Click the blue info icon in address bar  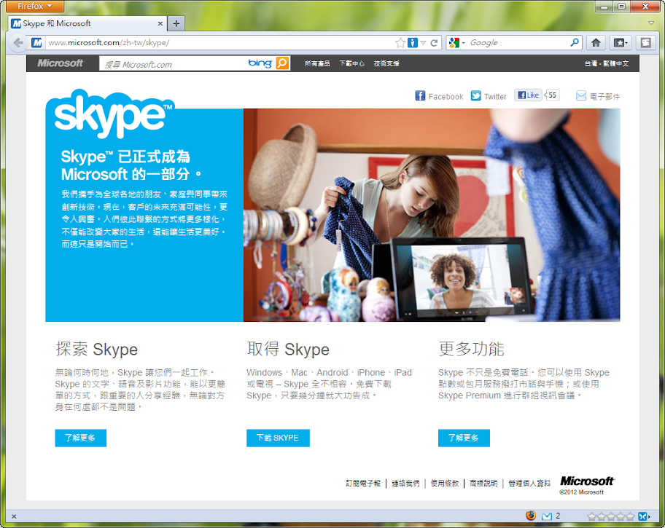(x=412, y=42)
